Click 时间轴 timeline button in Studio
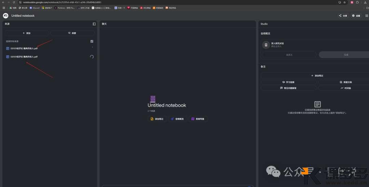Screen dimensions: 369x187 345,88
